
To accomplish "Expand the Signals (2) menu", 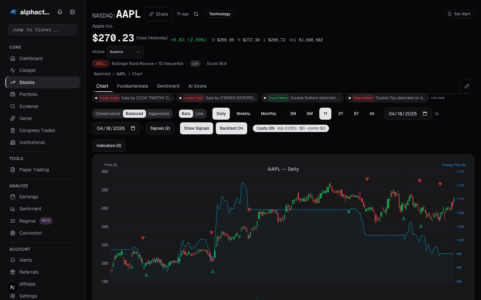I will click(x=160, y=128).
